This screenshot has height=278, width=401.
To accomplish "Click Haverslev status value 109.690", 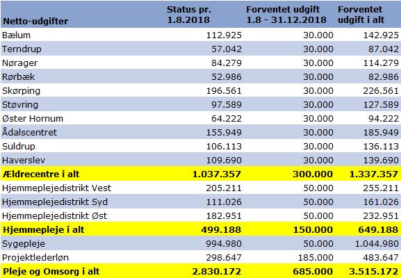I will 224,160.
